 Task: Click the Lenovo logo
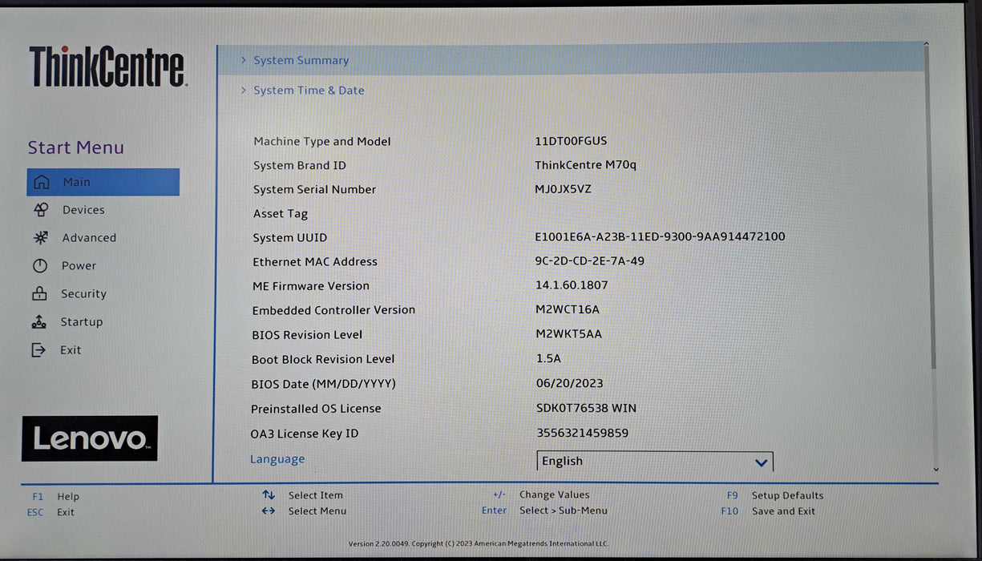(90, 438)
